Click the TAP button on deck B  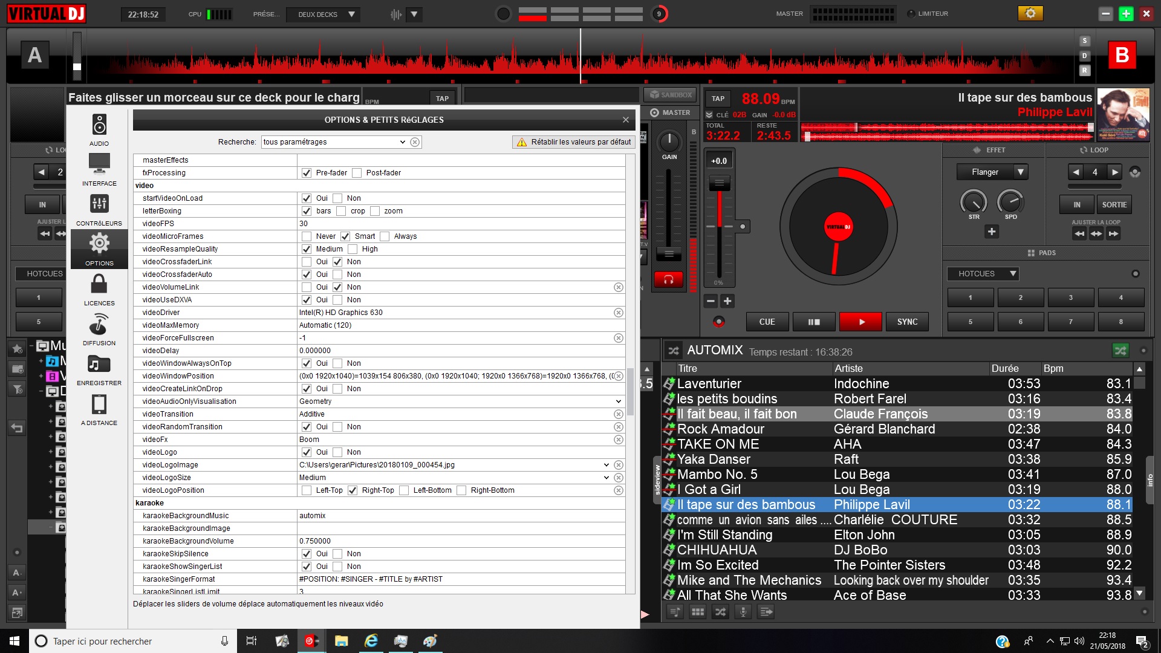[718, 99]
